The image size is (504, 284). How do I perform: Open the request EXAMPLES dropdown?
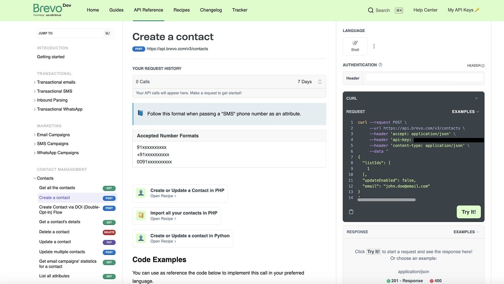[465, 112]
